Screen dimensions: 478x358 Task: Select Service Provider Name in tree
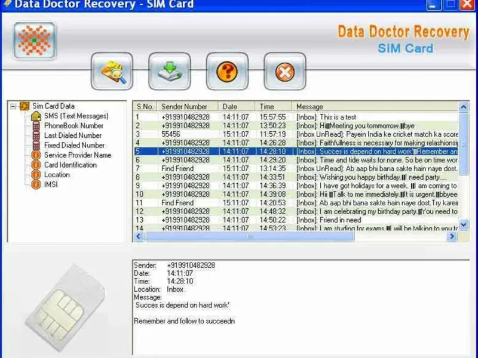[x=78, y=155]
